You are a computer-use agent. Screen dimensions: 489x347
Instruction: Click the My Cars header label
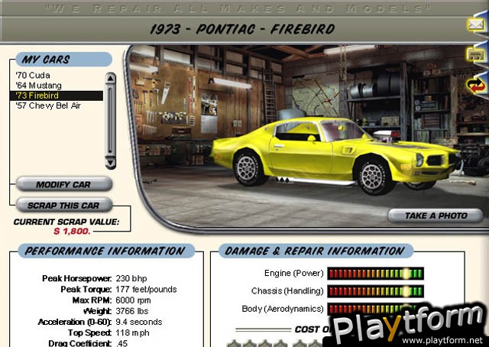pyautogui.click(x=63, y=60)
